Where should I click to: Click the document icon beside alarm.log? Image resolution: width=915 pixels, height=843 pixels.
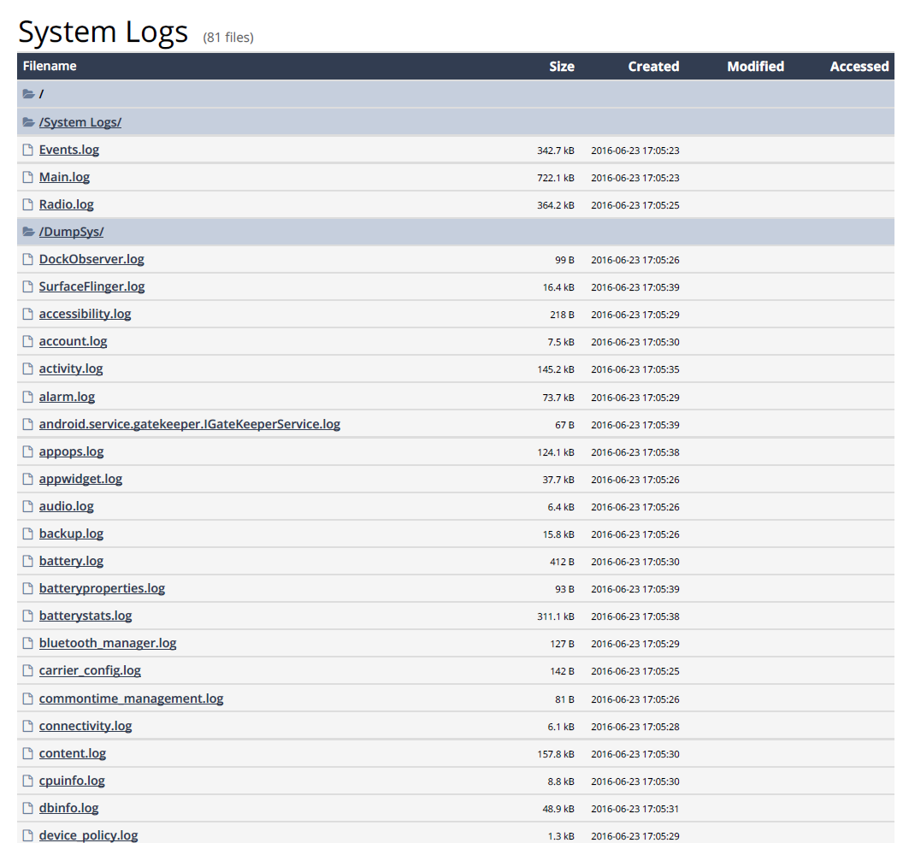[x=27, y=397]
